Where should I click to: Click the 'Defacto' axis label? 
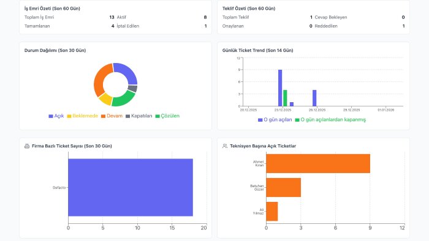tap(59, 188)
